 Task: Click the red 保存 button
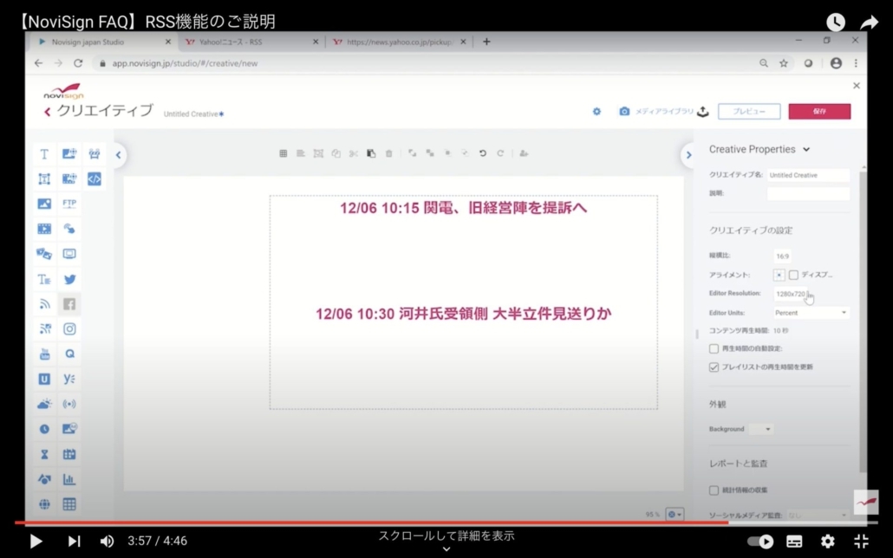point(819,112)
